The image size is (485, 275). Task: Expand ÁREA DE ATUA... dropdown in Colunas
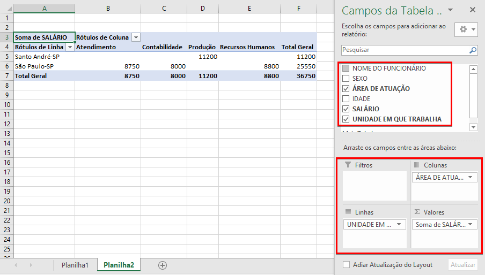(470, 177)
